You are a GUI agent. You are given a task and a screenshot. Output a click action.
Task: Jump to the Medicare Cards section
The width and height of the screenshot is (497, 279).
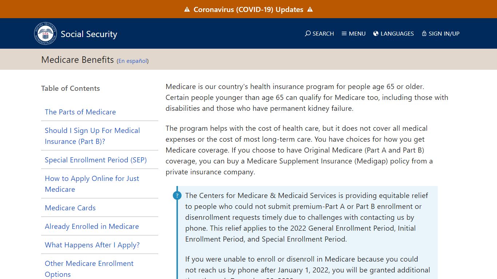pos(70,208)
